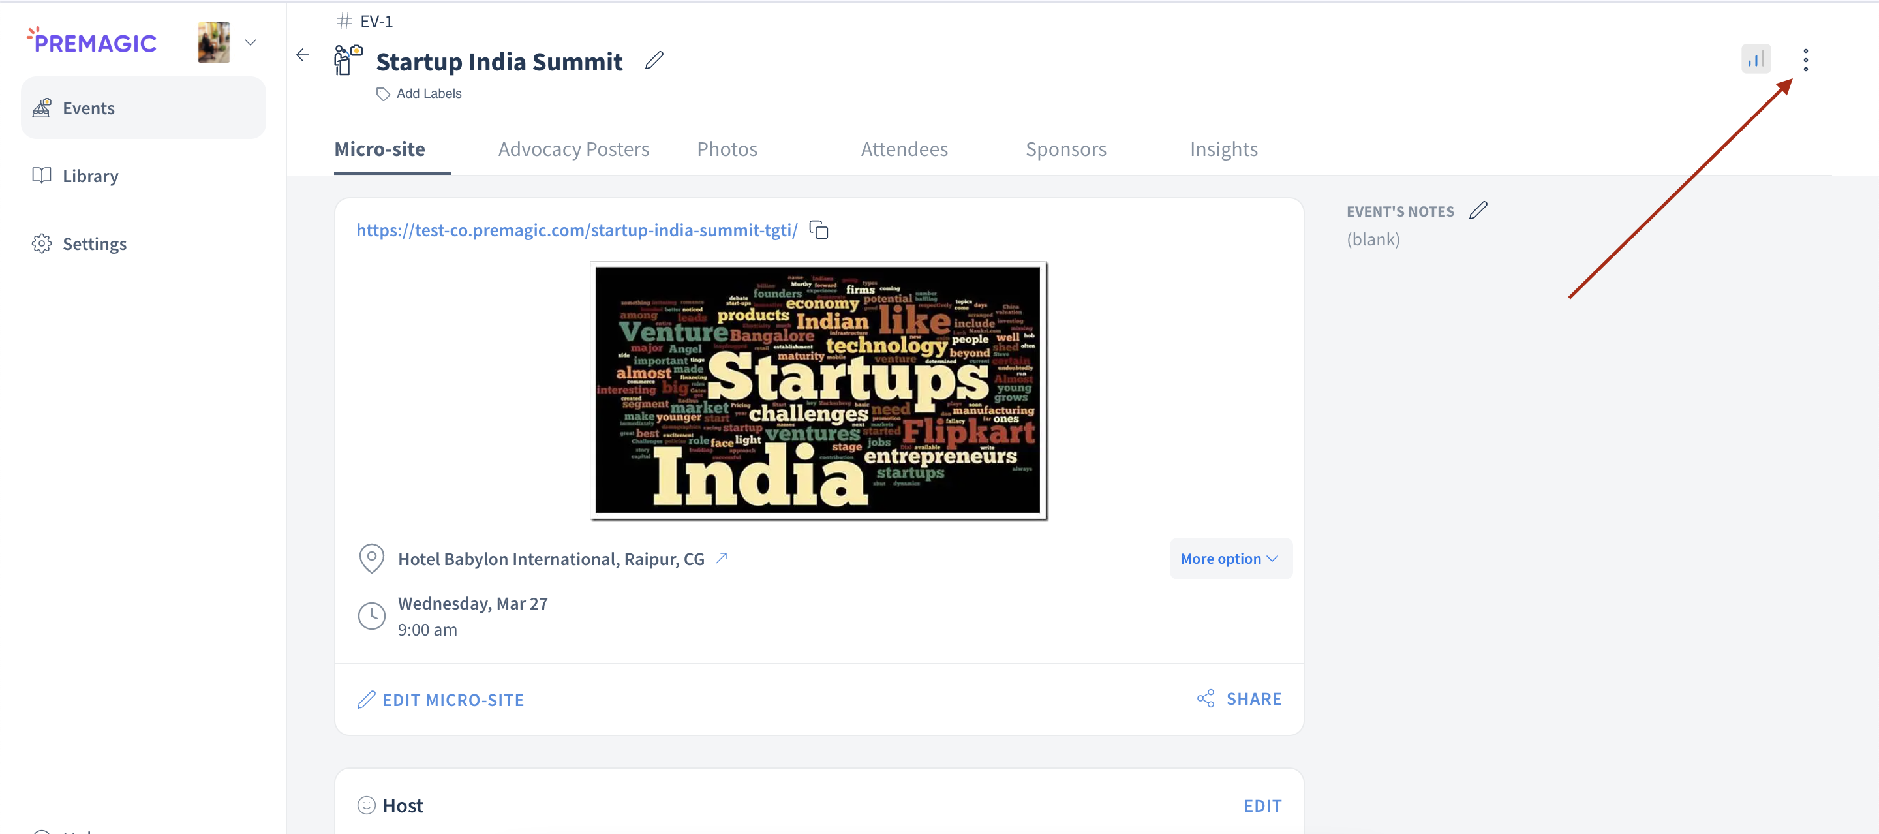This screenshot has height=834, width=1879.
Task: Click the Startups India cover image
Action: [817, 390]
